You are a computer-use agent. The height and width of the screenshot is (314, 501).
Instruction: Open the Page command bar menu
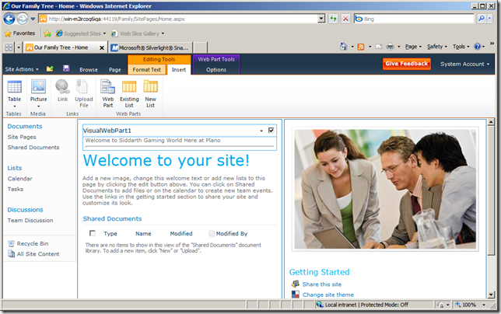tap(413, 47)
